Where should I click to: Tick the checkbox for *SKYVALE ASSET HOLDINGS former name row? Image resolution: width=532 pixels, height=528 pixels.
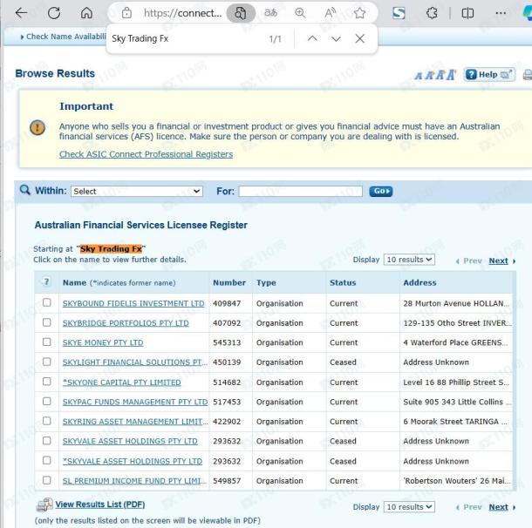point(47,460)
